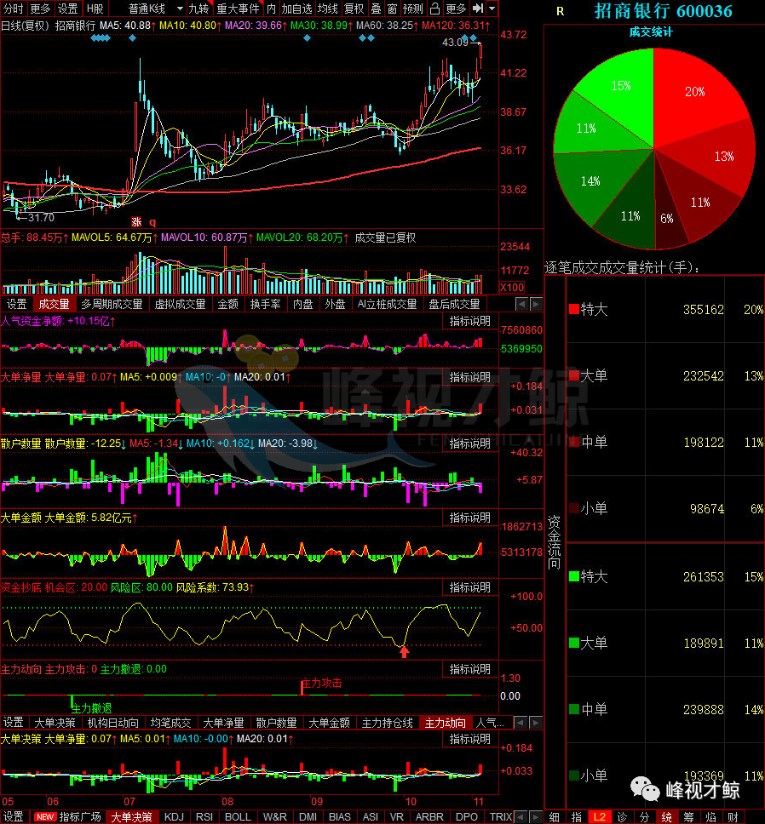The height and width of the screenshot is (824, 765).
Task: Click the R icon beside 招商银行 title
Action: coord(560,11)
